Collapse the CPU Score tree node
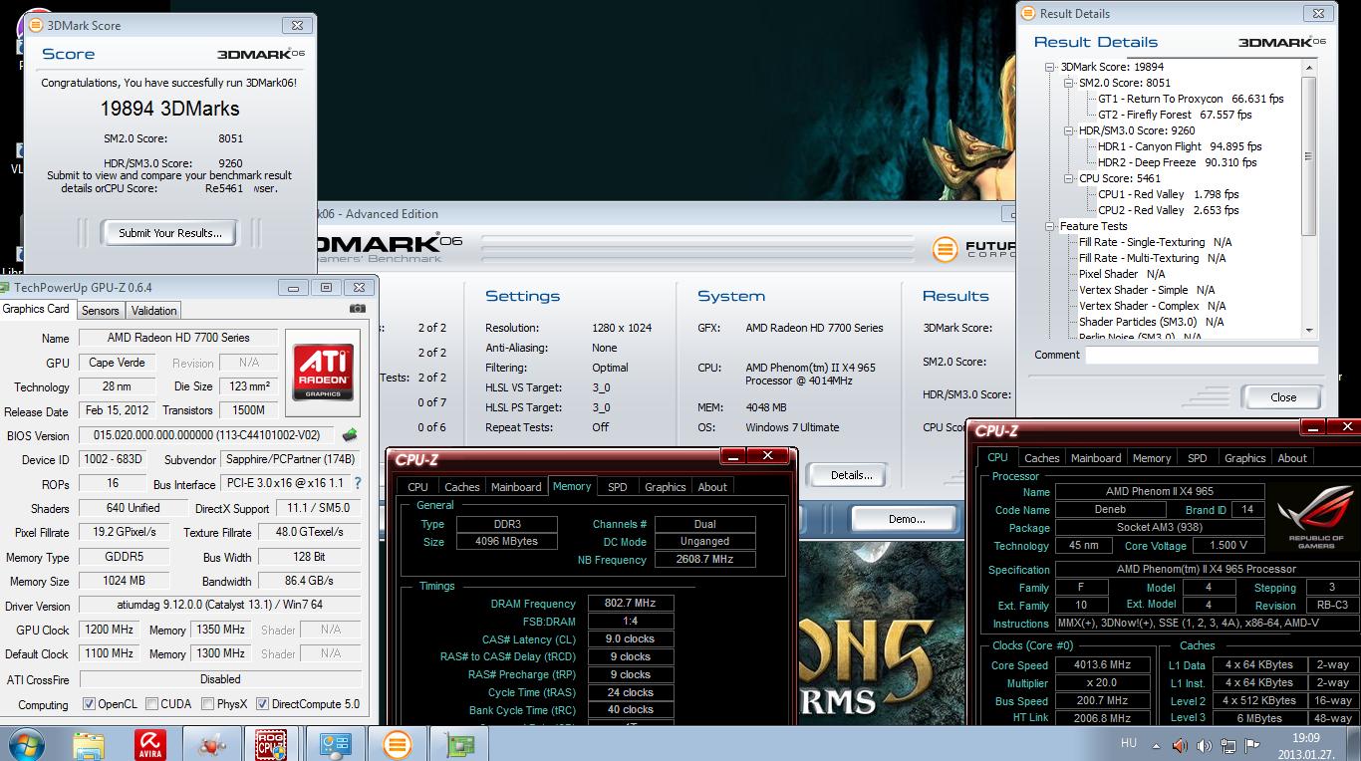1361x761 pixels. (x=1068, y=178)
